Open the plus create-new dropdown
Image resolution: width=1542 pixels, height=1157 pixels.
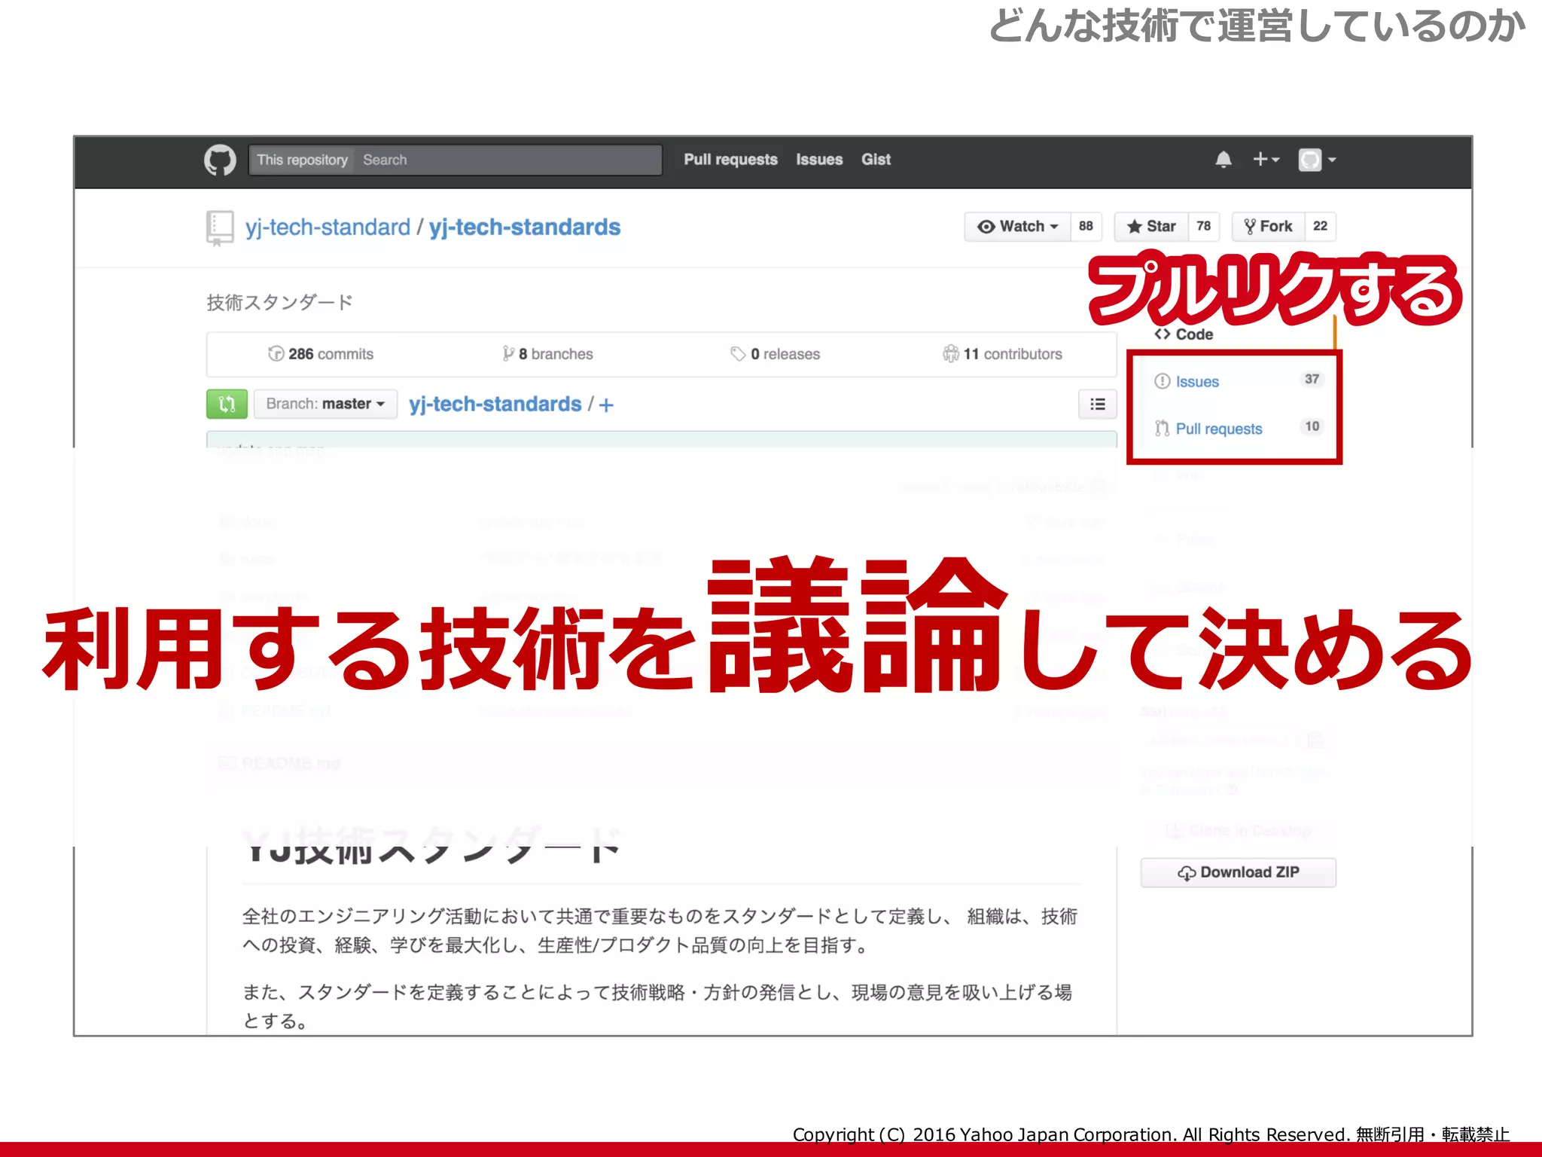(x=1266, y=160)
